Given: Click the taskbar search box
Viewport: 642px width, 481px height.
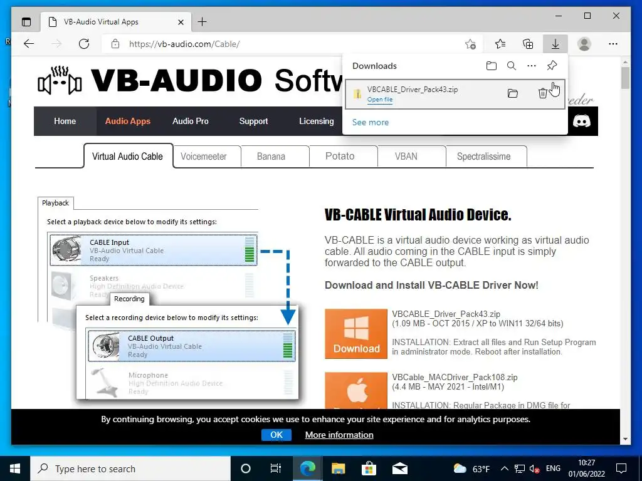Looking at the screenshot, I should pyautogui.click(x=130, y=468).
